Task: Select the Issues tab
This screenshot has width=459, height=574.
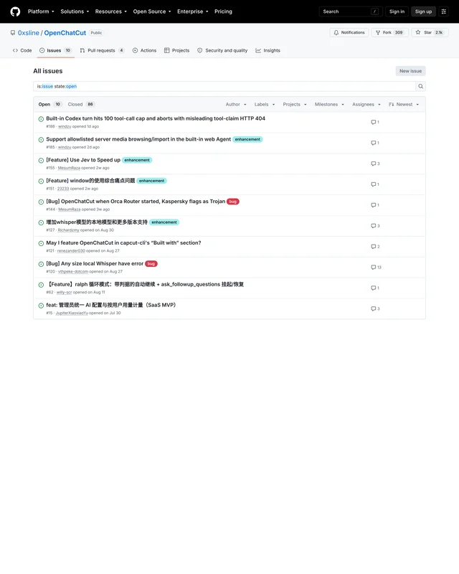Action: tap(55, 50)
